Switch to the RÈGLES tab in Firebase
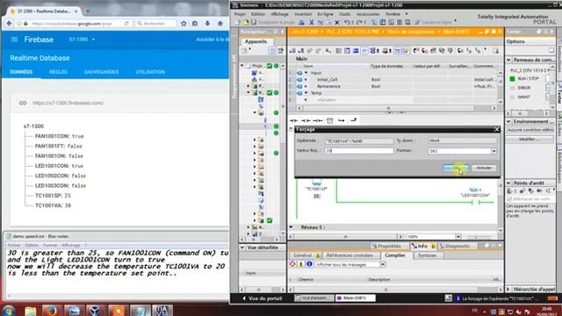The width and height of the screenshot is (562, 316). (x=58, y=72)
